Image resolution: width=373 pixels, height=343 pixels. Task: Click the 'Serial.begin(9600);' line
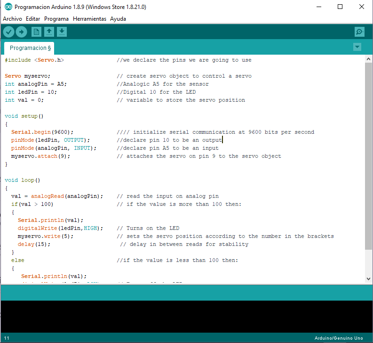click(x=42, y=132)
